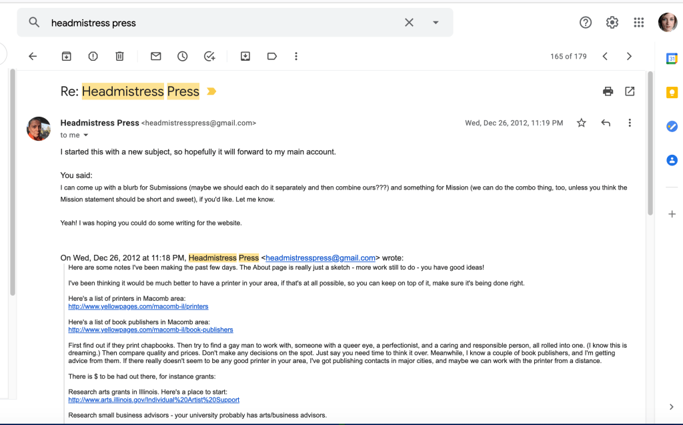Open the Labels menu
This screenshot has width=683, height=425.
pos(271,57)
